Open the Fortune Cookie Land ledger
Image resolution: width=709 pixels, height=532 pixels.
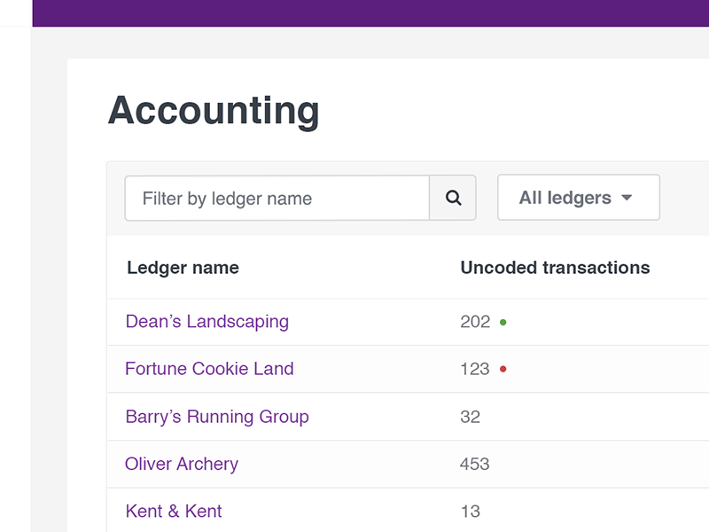pyautogui.click(x=208, y=369)
